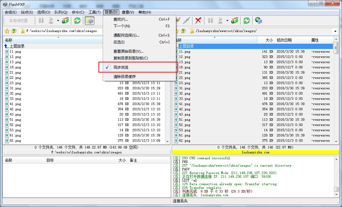This screenshot has width=342, height=207.
Task: Click the globe switch-to-remote browser icon
Action: point(258,21)
